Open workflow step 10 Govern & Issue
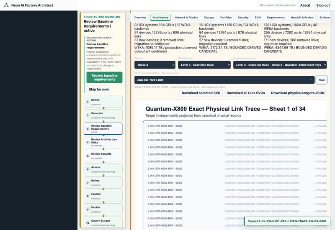The image size is (335, 230). pyautogui.click(x=103, y=222)
